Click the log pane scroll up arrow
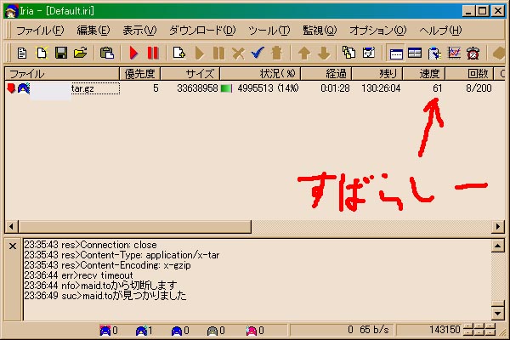The width and height of the screenshot is (510, 340). (497, 246)
